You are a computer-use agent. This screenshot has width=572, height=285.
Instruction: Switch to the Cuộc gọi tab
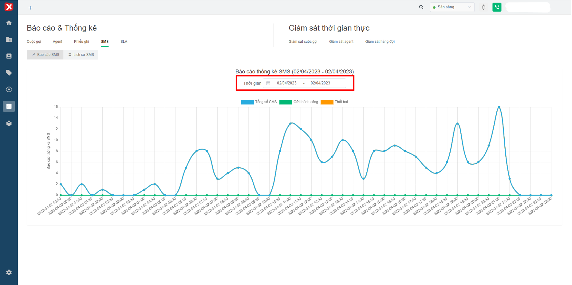pyautogui.click(x=34, y=41)
